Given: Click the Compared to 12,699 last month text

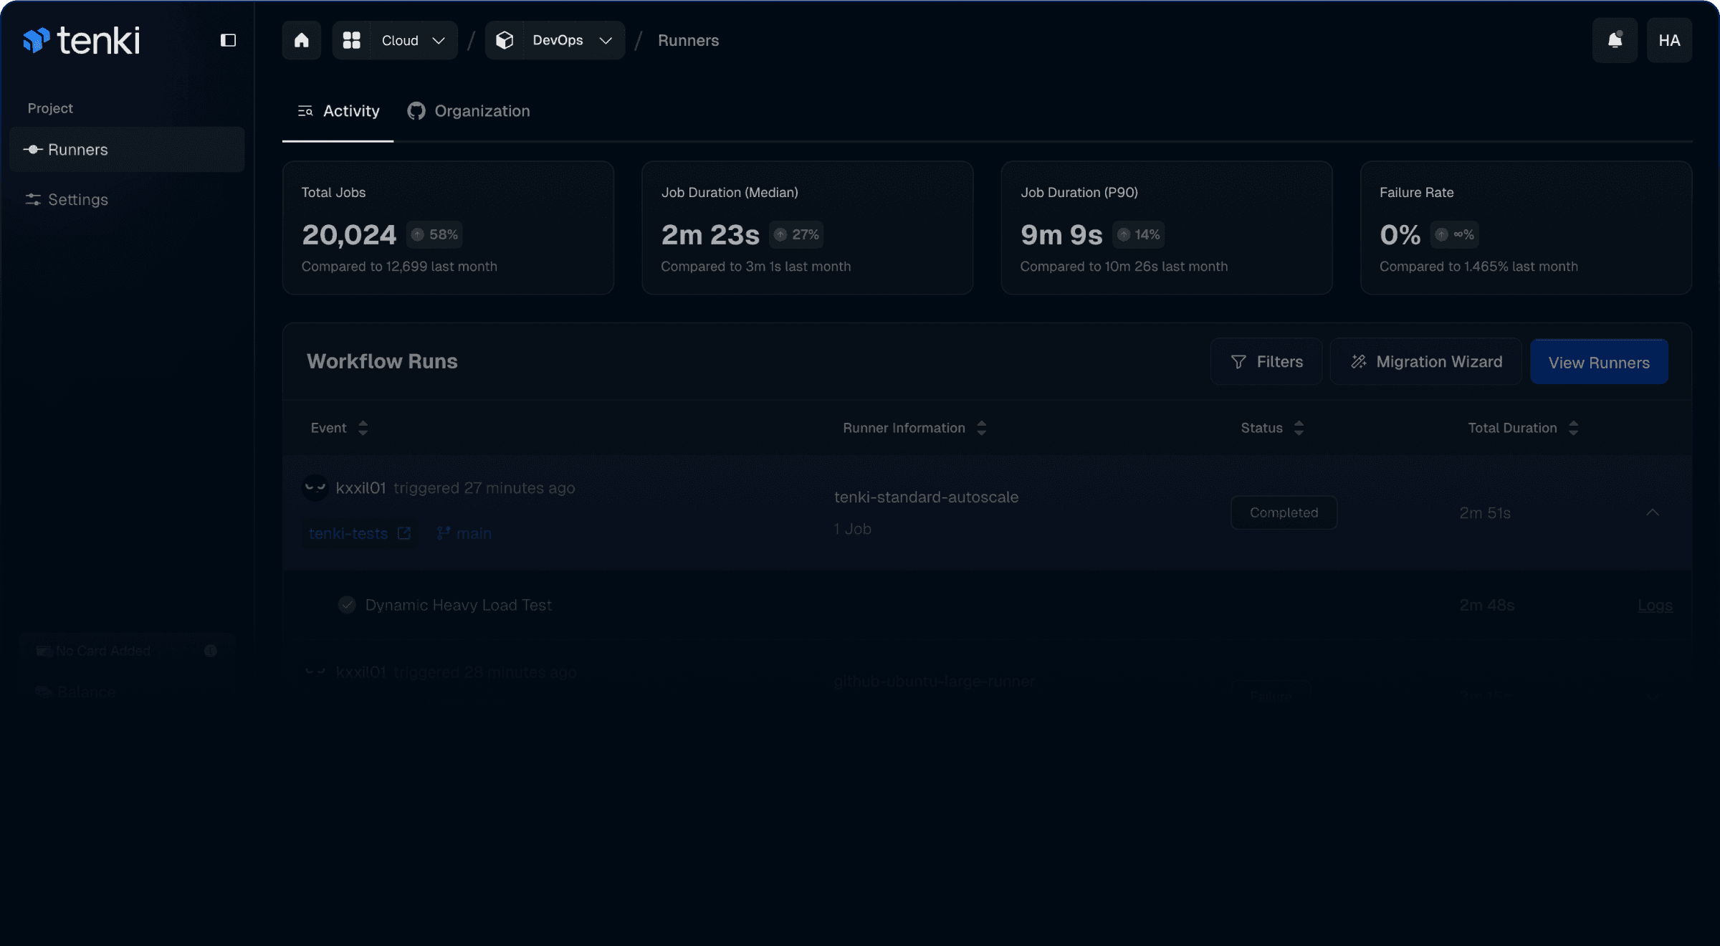Looking at the screenshot, I should pos(399,267).
